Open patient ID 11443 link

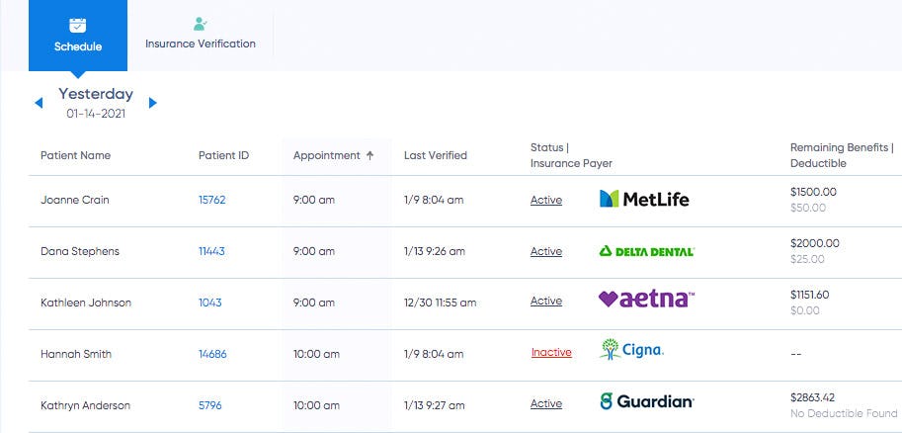pyautogui.click(x=211, y=251)
